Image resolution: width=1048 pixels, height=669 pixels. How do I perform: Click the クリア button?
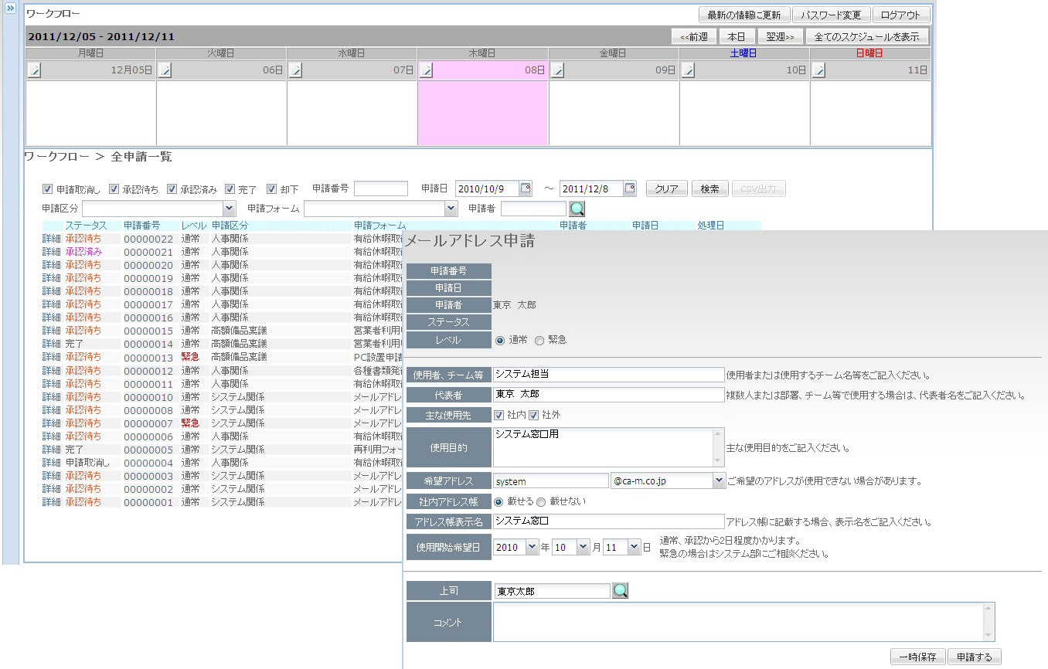666,188
